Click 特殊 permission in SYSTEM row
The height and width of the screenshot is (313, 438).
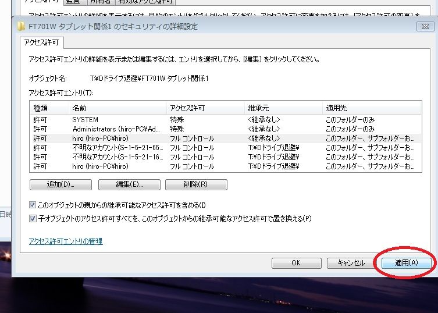[177, 120]
